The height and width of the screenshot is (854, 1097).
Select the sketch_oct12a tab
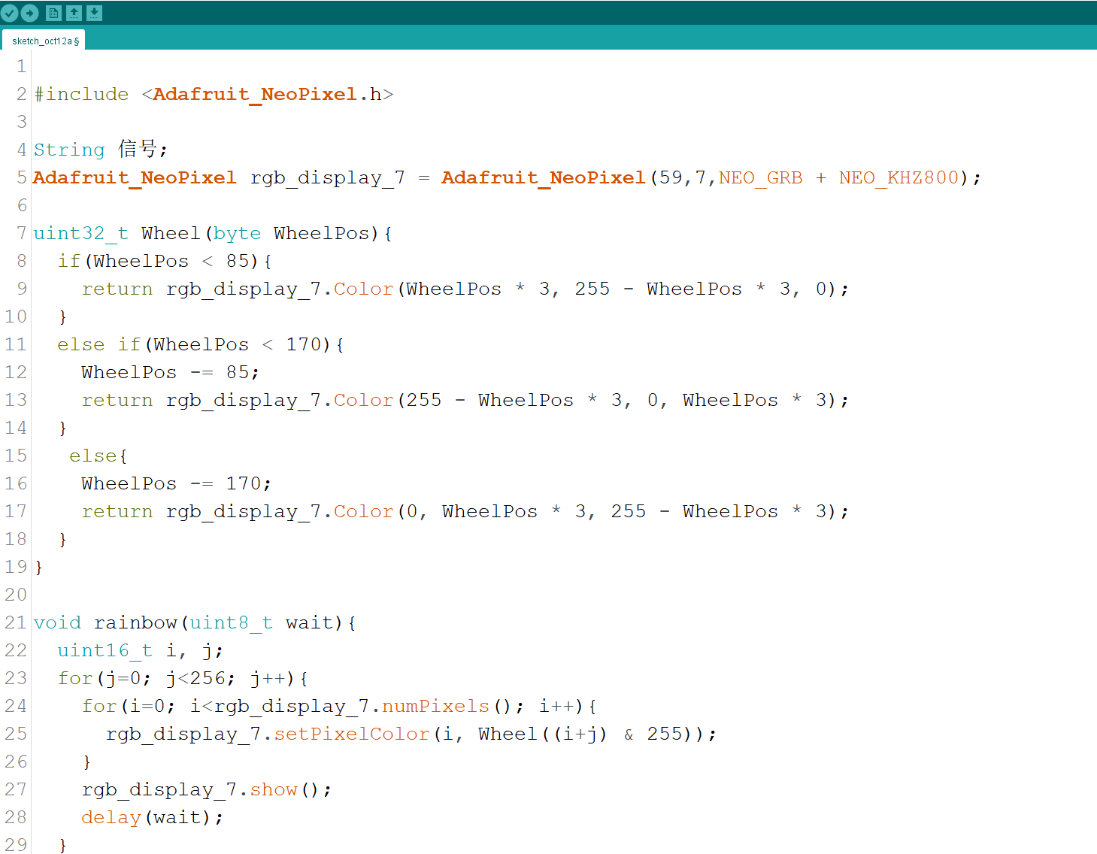click(44, 41)
